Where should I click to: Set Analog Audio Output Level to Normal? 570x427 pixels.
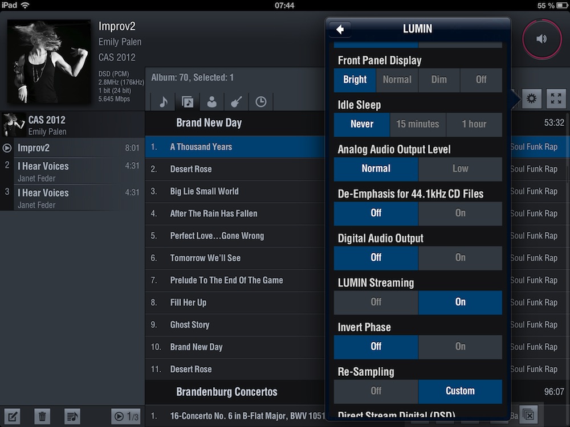pos(376,169)
